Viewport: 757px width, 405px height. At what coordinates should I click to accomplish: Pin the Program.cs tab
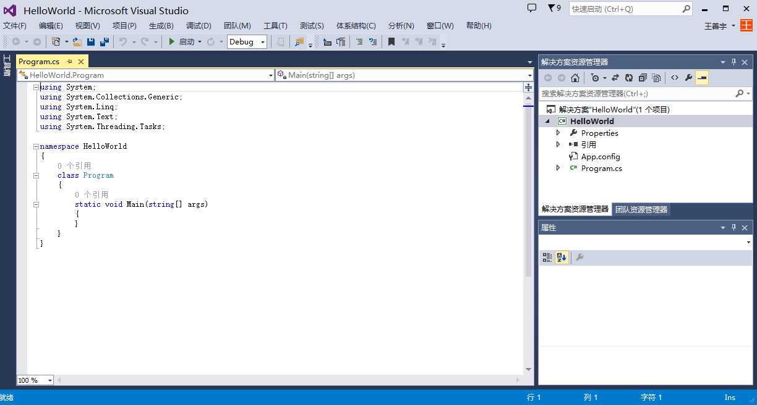tap(70, 61)
